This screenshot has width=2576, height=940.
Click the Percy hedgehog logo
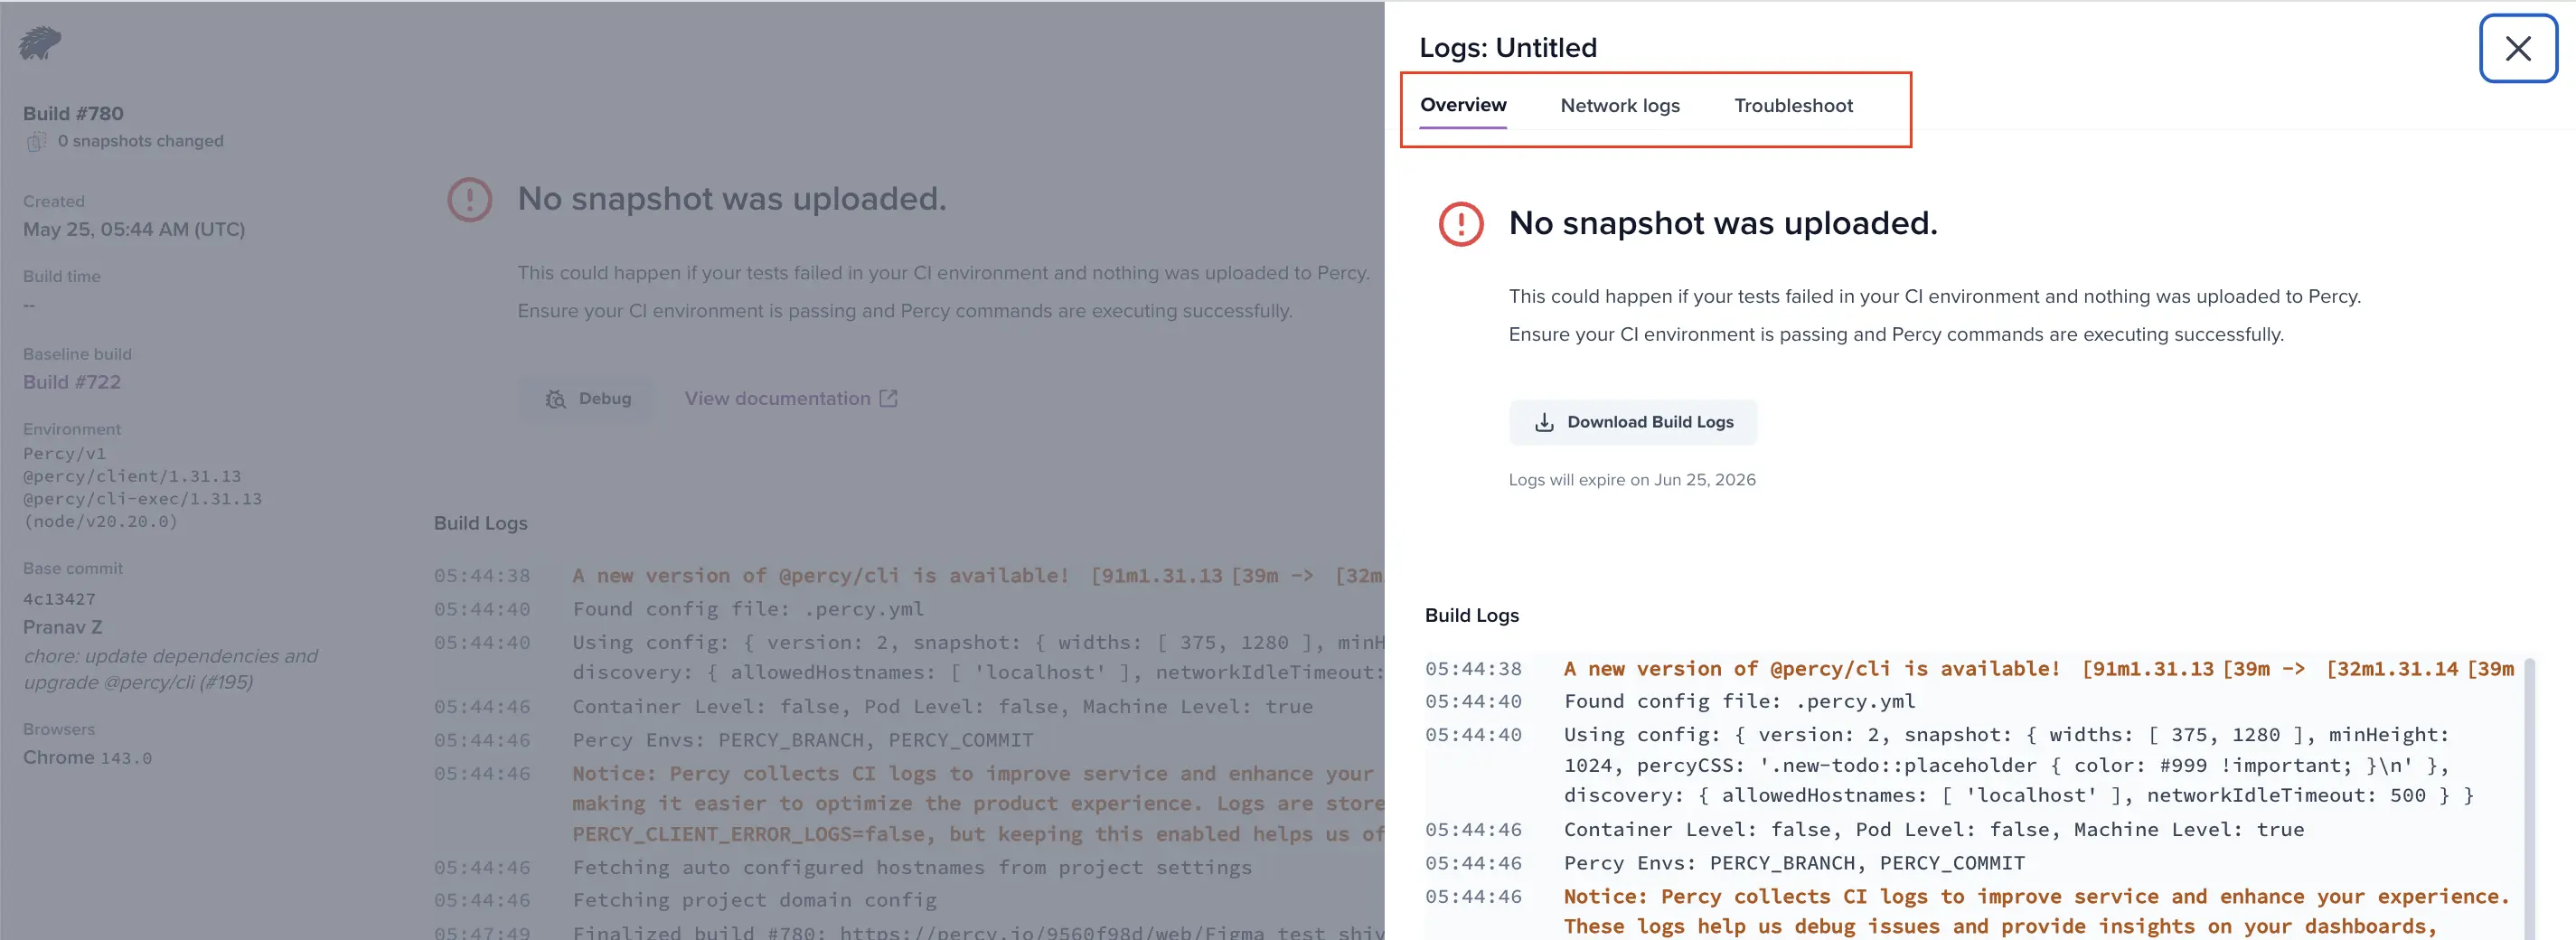[40, 43]
